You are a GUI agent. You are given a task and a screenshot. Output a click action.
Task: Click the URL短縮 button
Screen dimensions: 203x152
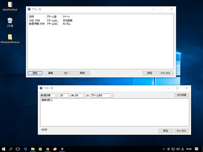pos(181,95)
